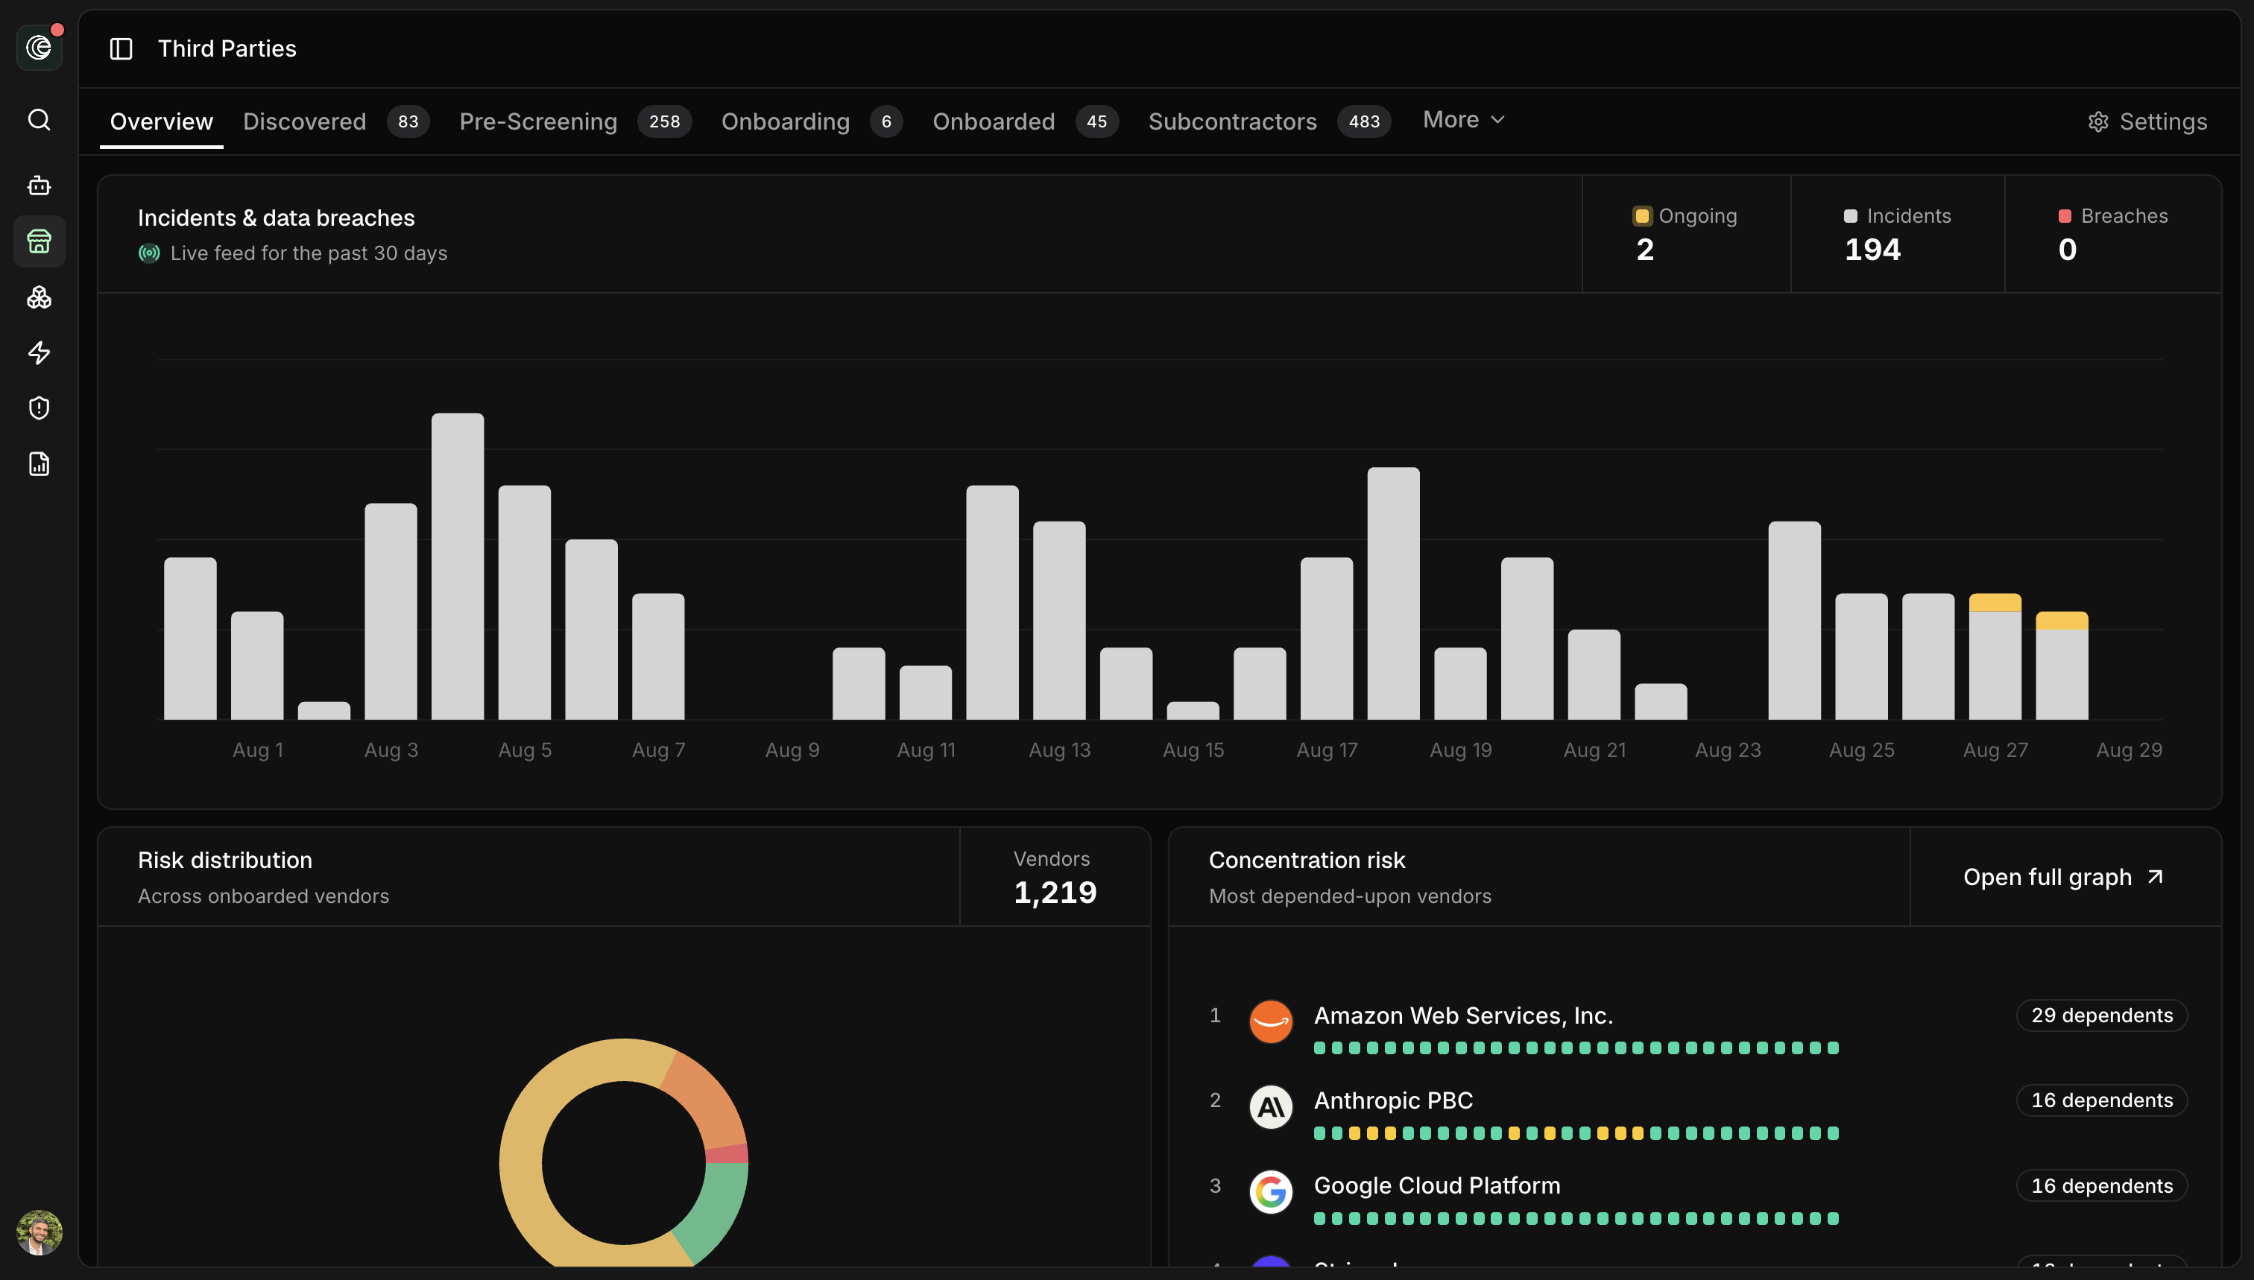Viewport: 2254px width, 1280px height.
Task: Select the Onboarding tab
Action: 812,121
